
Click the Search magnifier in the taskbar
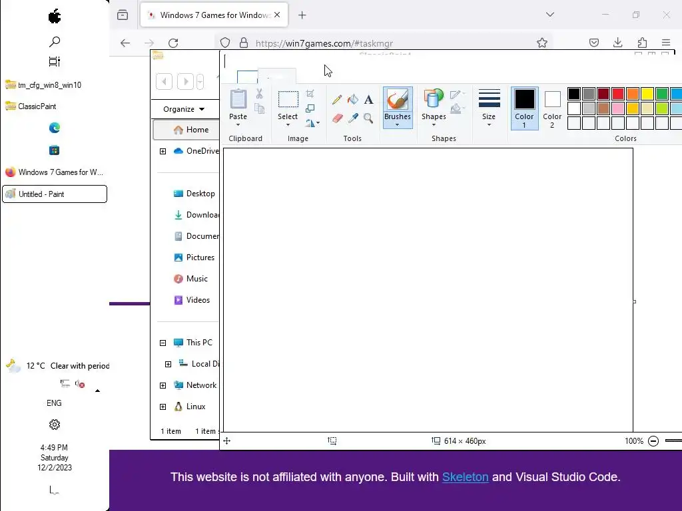[x=55, y=42]
